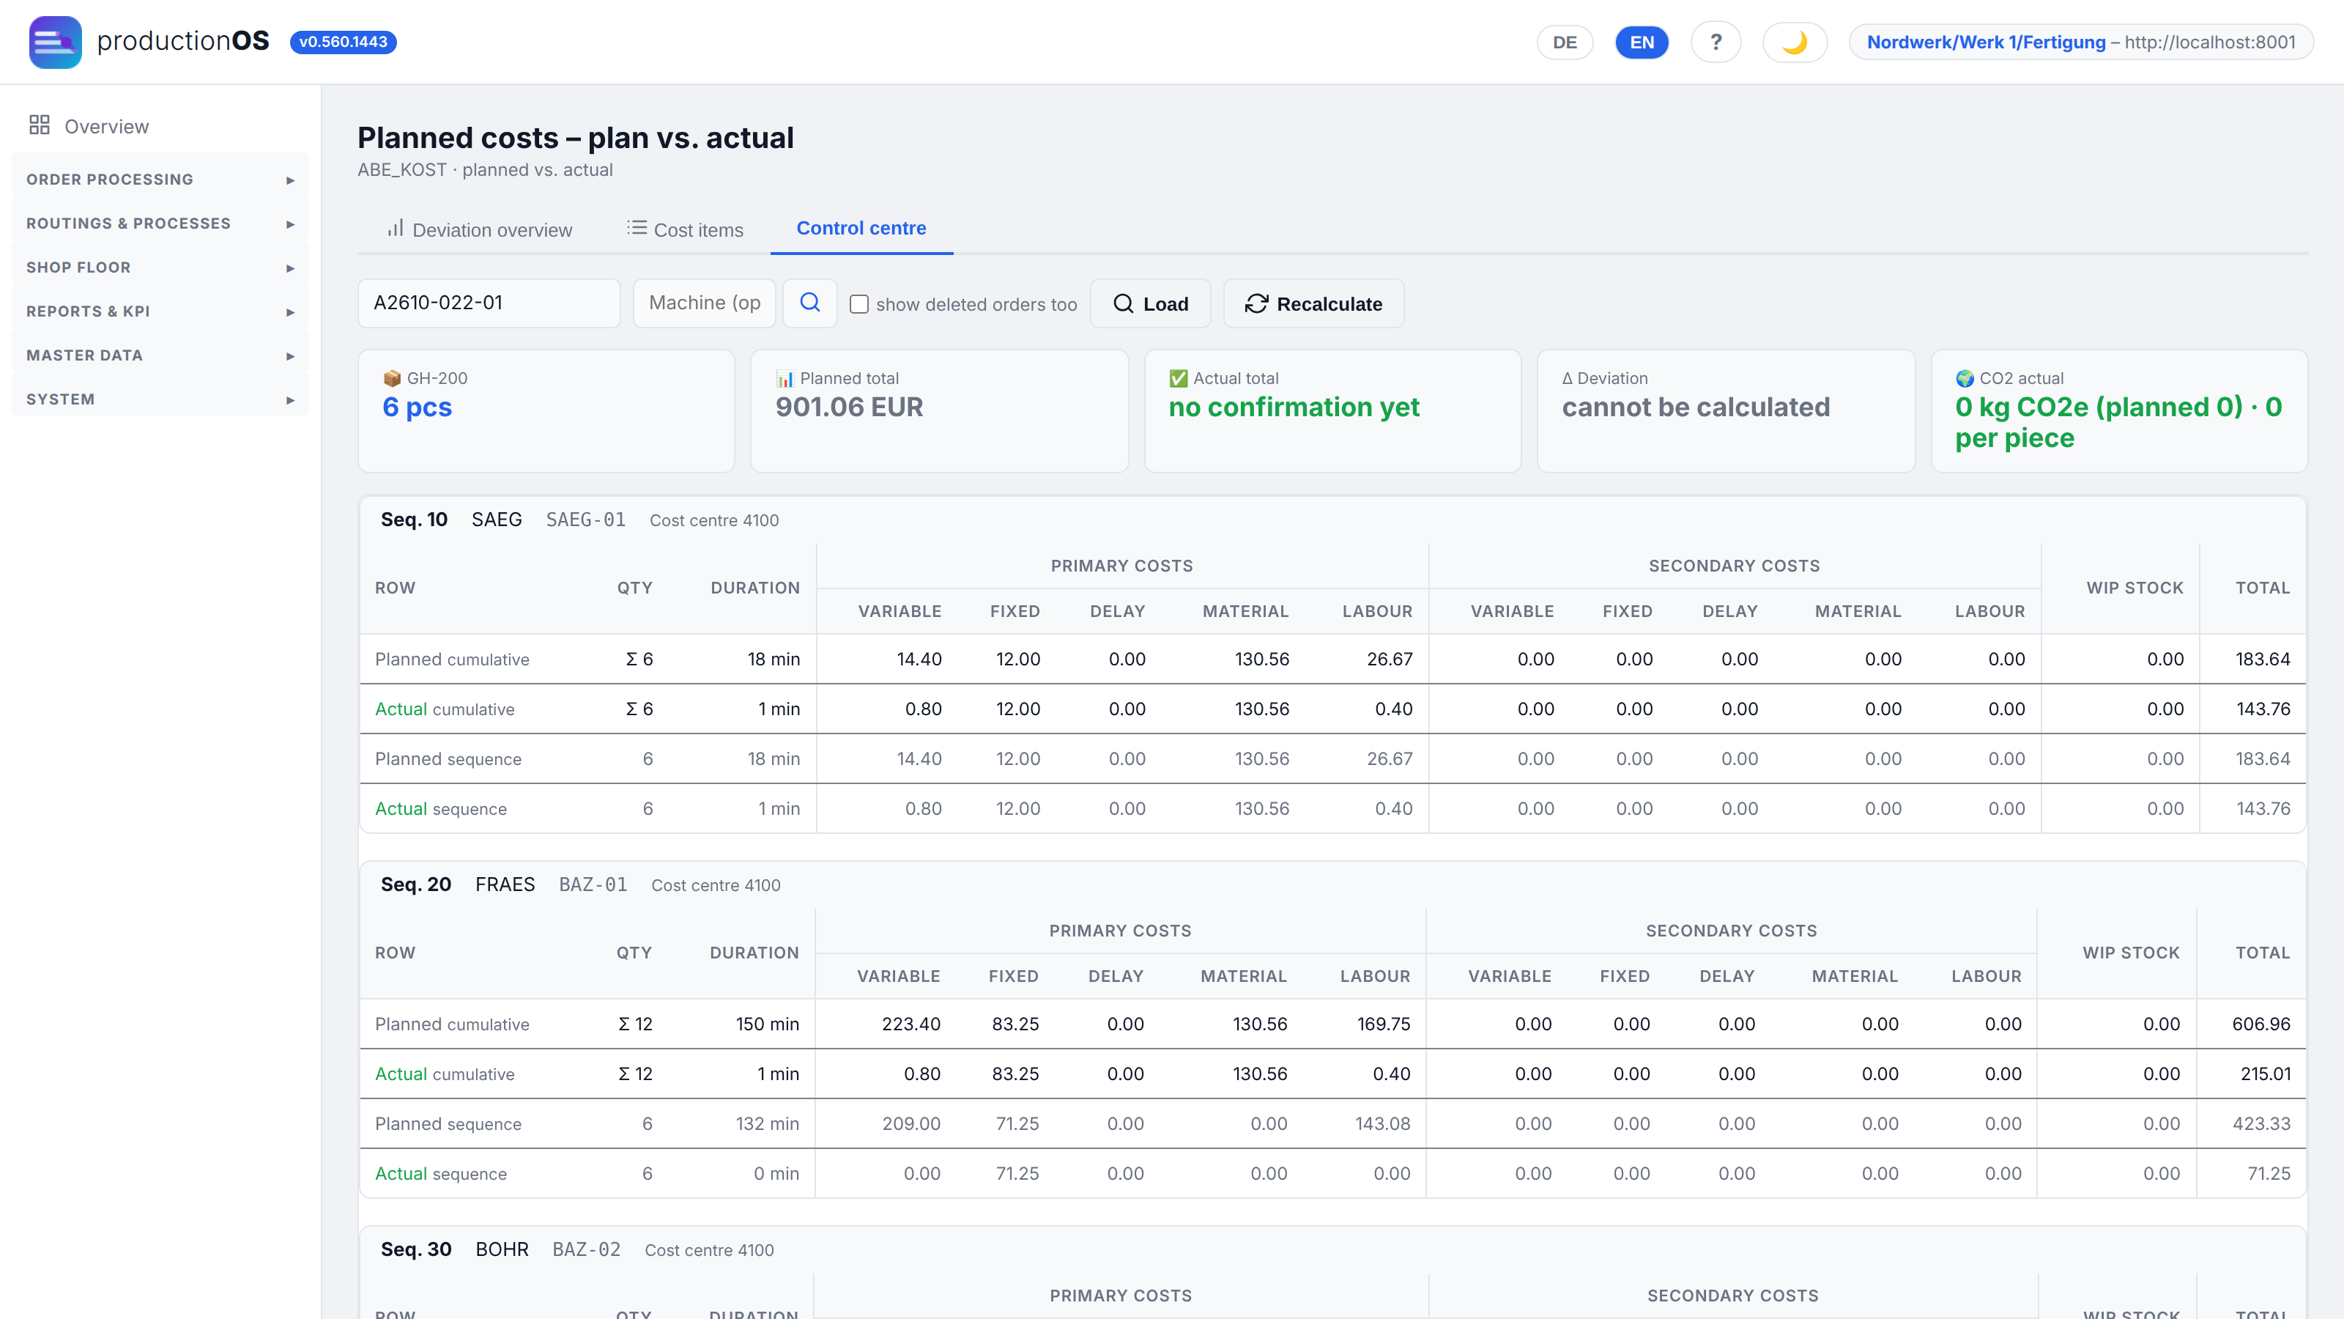Click Seq. 20 Planned cumulative total 606.96
Image resolution: width=2344 pixels, height=1319 pixels.
point(2260,1024)
